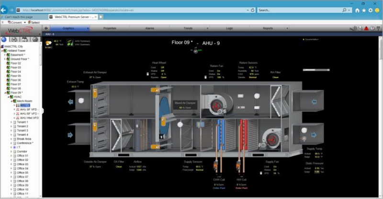Select Floor 04 in the tree
Viewport: 383px width, 199px height.
(x=16, y=71)
